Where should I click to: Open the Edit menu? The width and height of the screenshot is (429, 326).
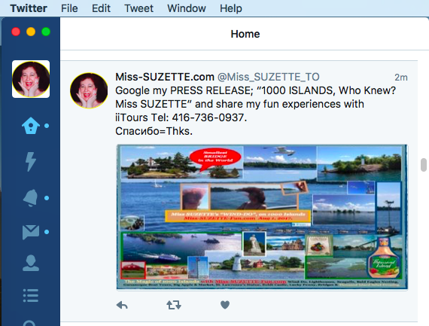(x=101, y=8)
